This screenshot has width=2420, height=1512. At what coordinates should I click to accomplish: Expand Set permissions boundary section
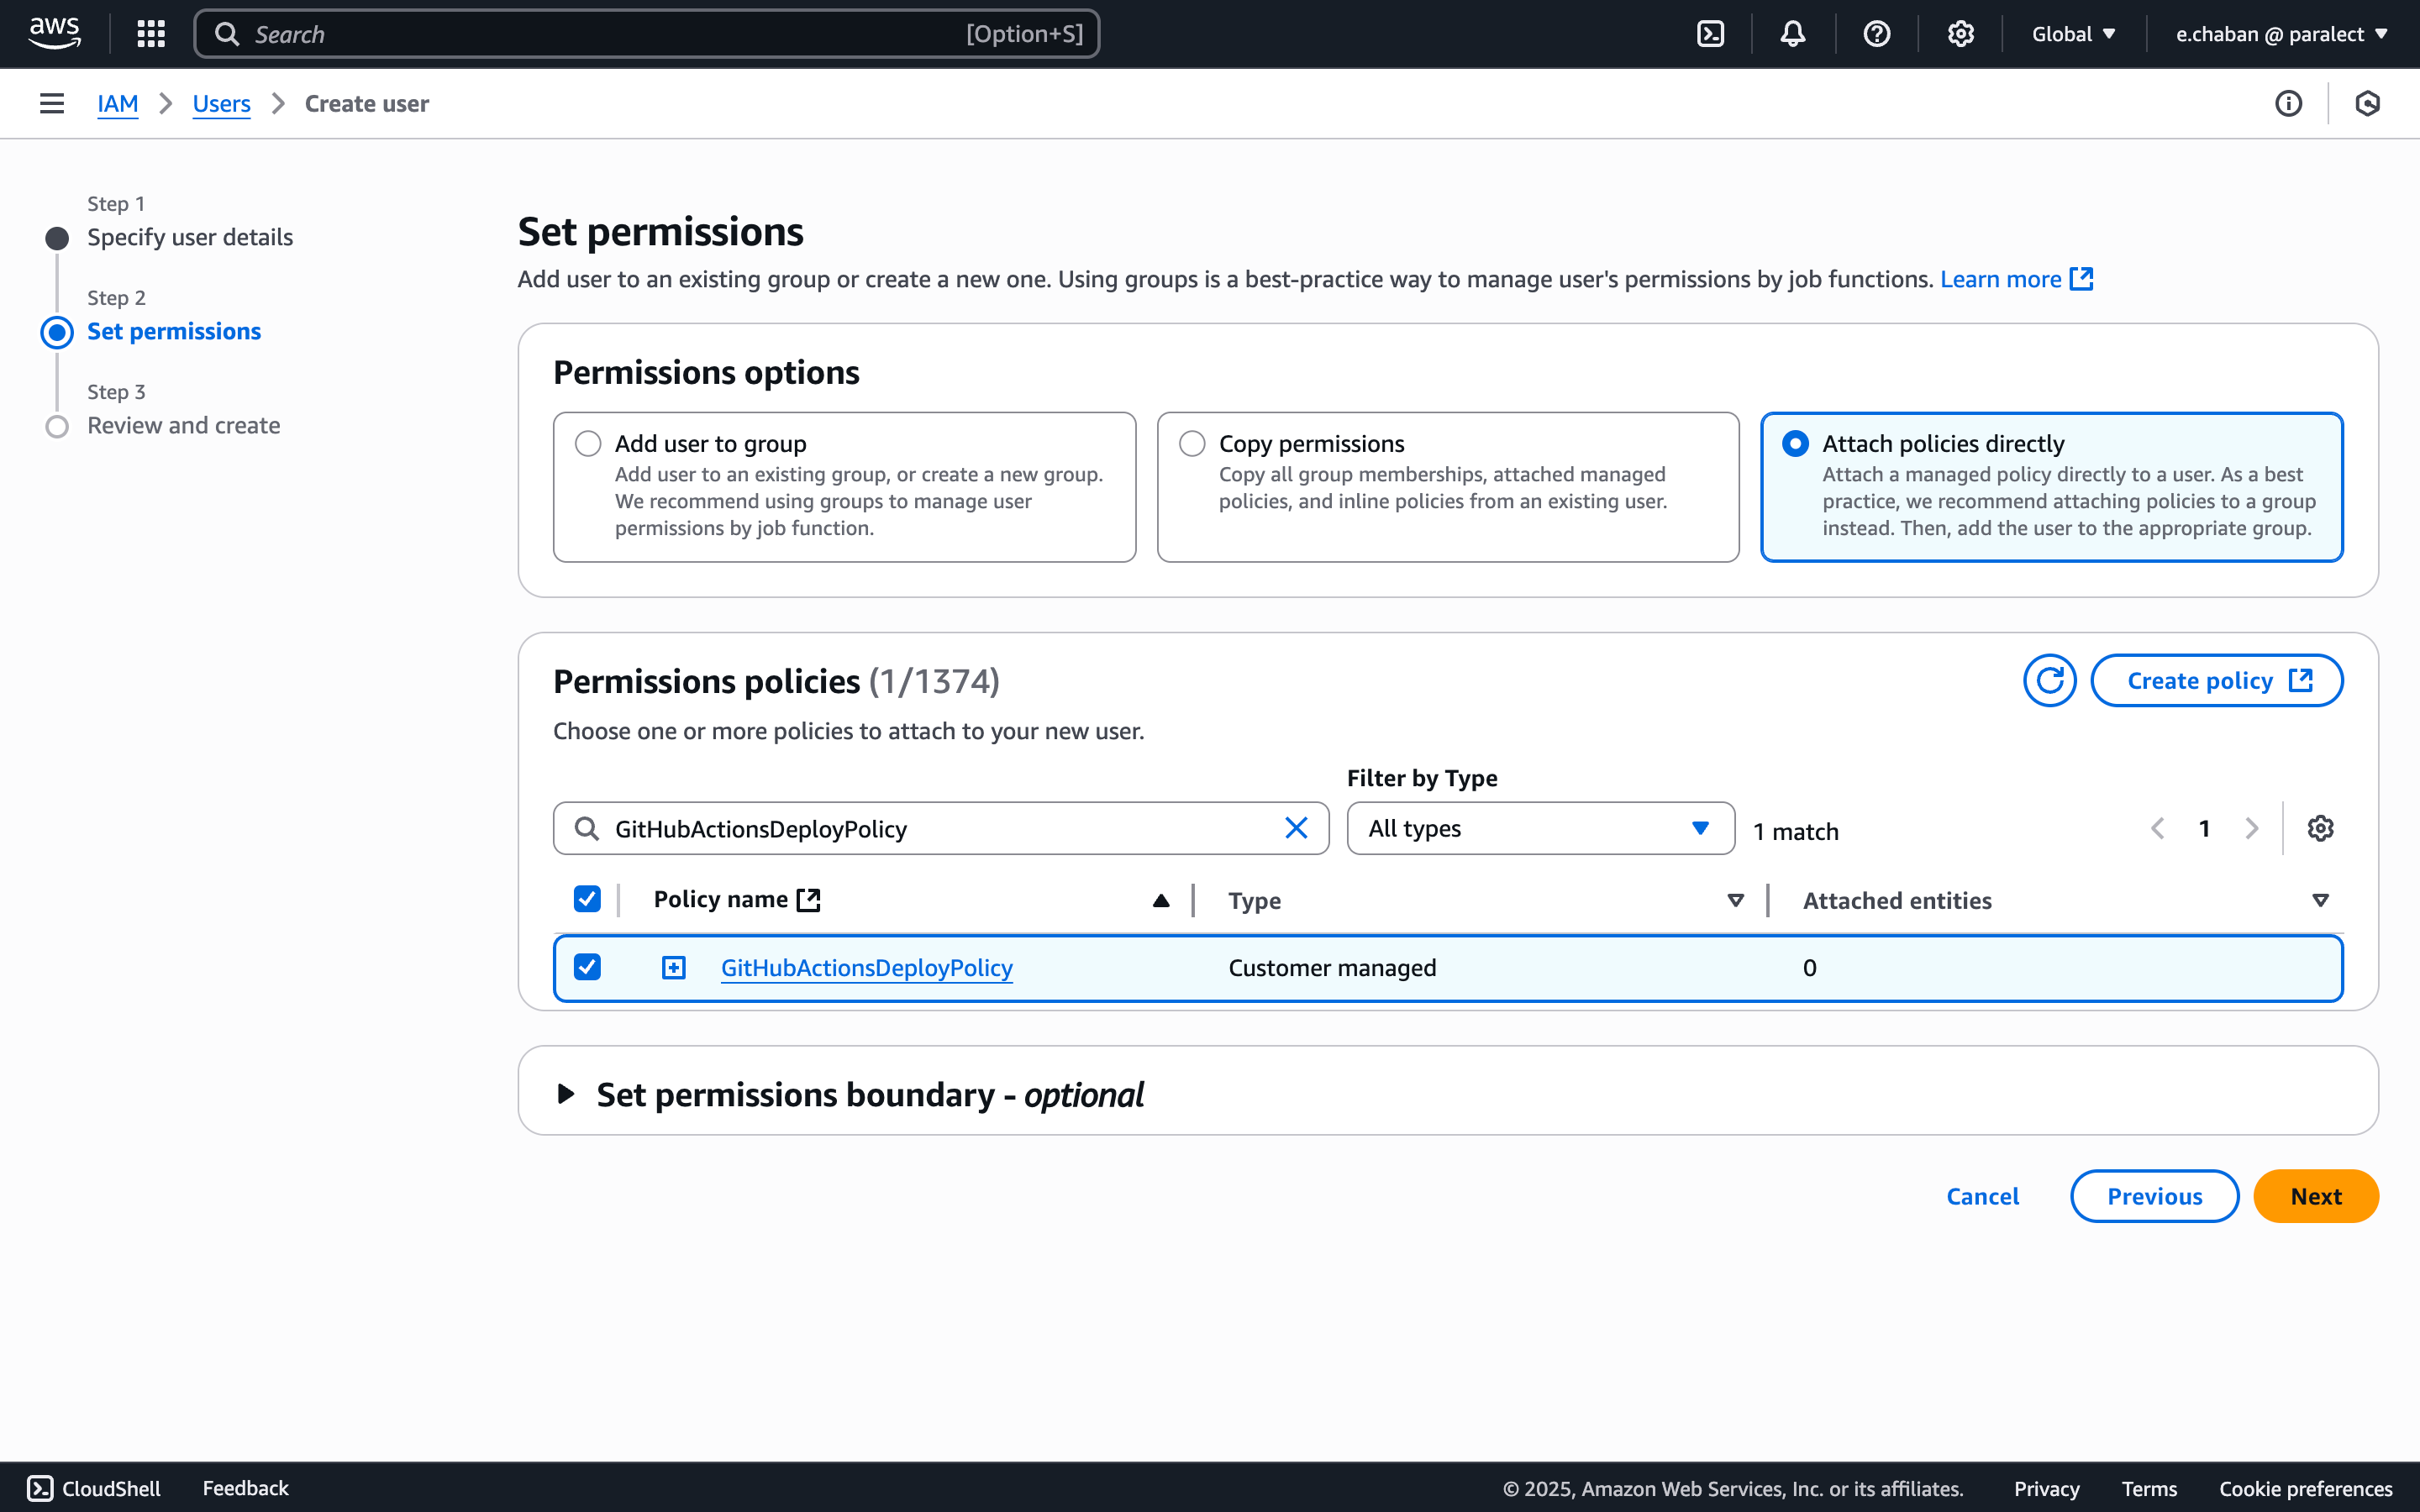566,1094
